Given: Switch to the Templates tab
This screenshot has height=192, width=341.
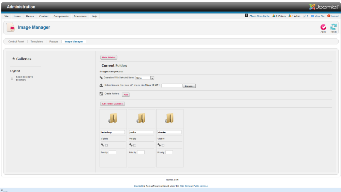Looking at the screenshot, I should point(37,41).
